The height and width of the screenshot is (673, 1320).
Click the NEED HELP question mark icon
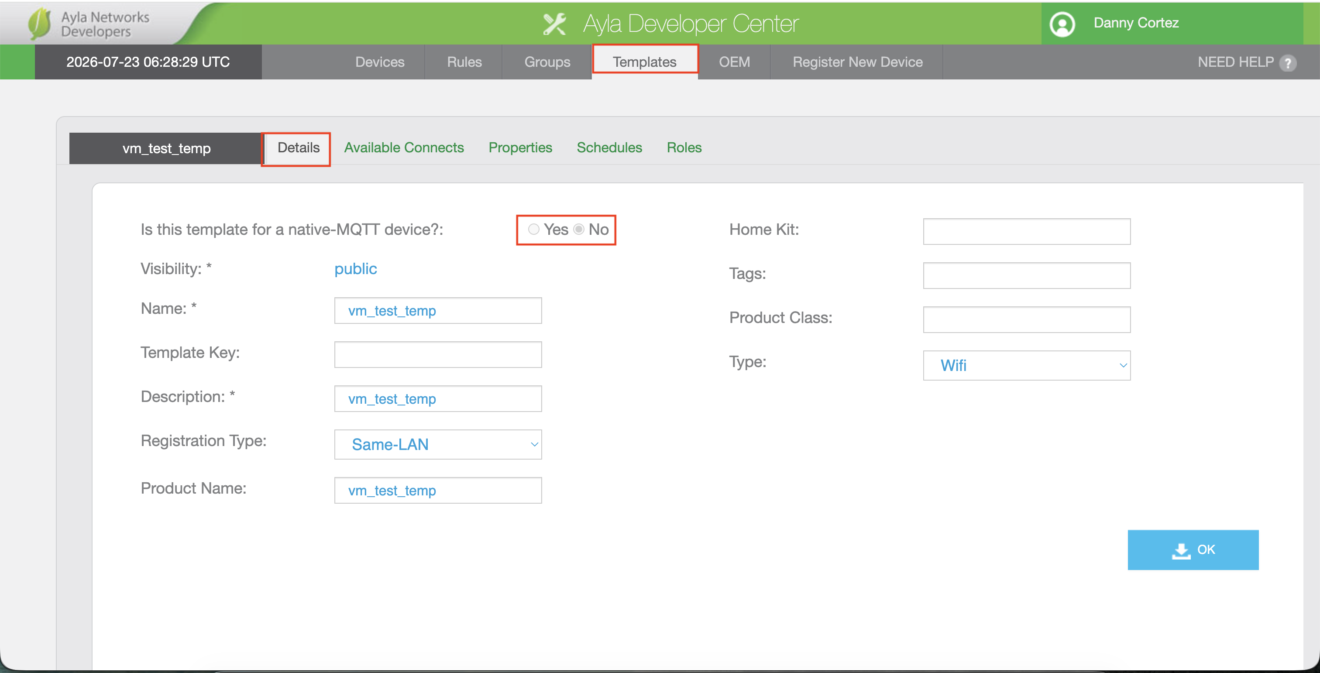pos(1288,63)
